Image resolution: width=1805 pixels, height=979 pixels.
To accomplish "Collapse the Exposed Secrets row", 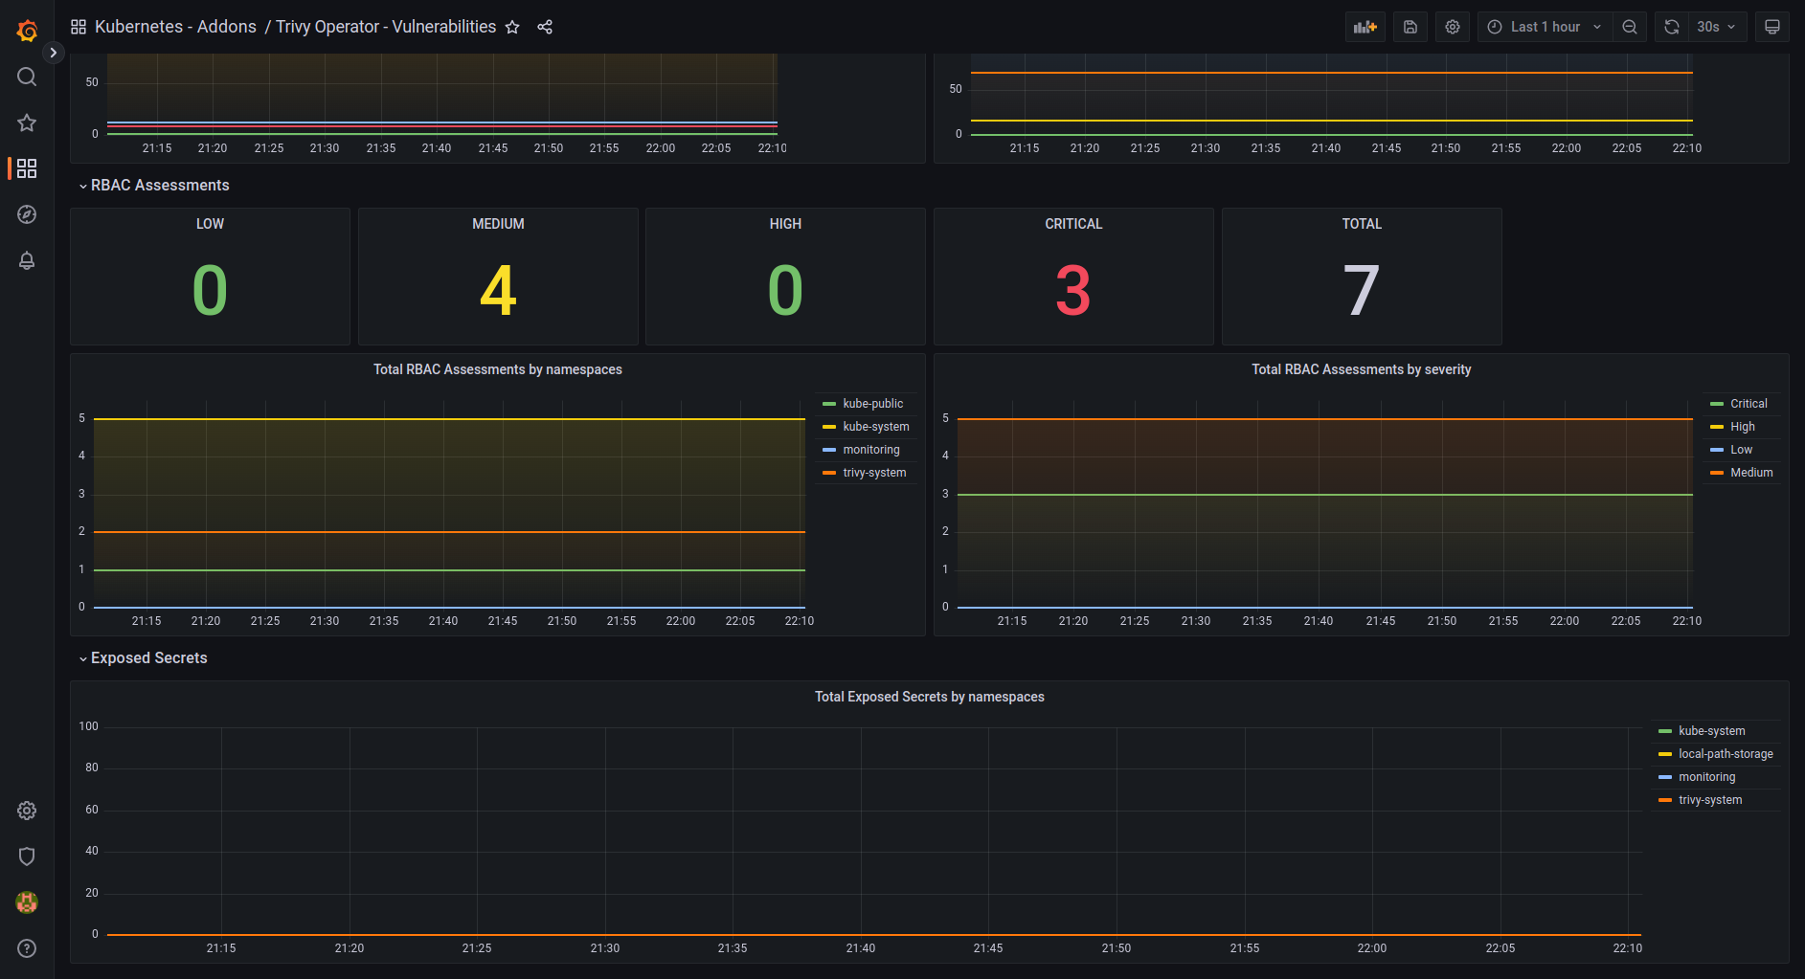I will point(148,658).
